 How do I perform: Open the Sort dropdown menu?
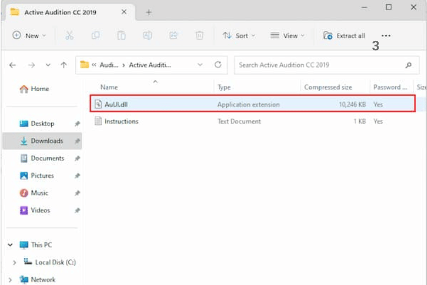(239, 36)
